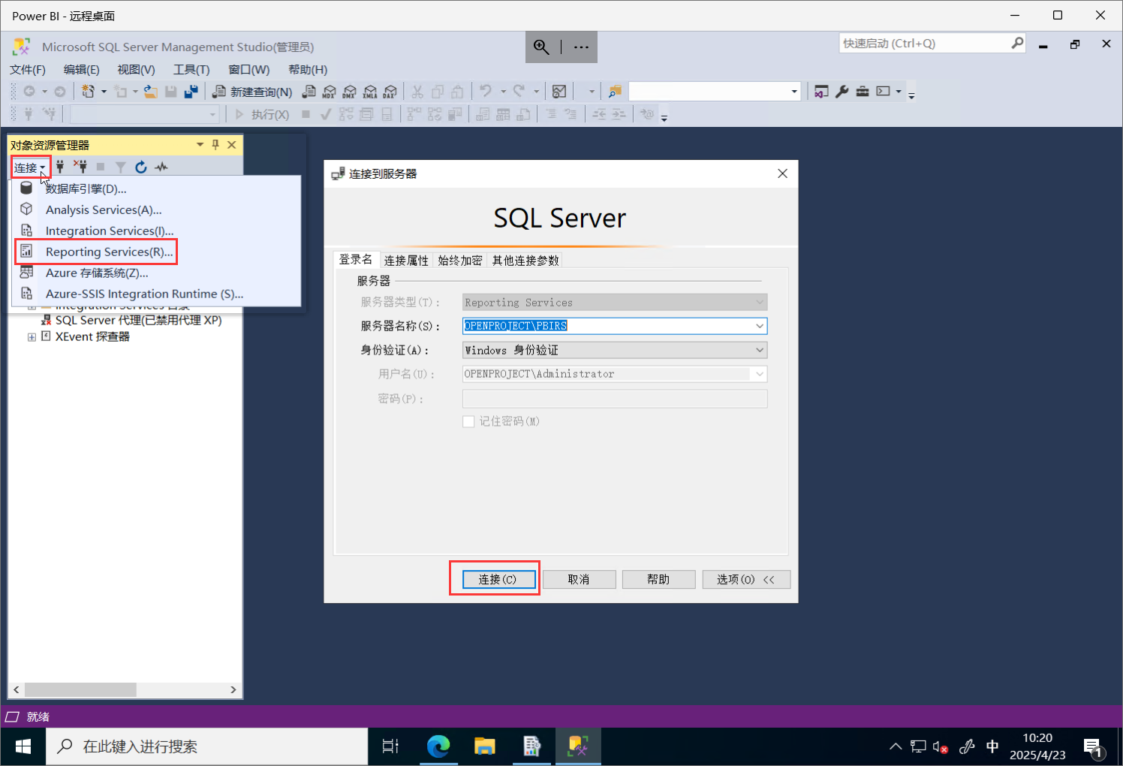Screen dimensions: 1123x766
Task: Click the Object Explorer horizontal scrollbar thumb
Action: coord(80,689)
